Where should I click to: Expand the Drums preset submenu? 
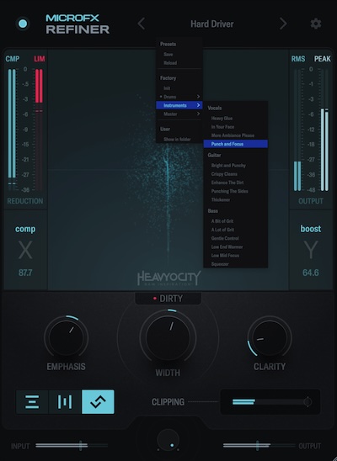click(x=179, y=97)
